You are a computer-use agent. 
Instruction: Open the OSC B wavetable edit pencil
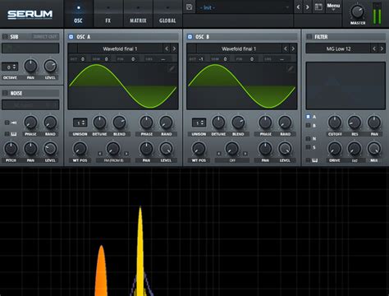click(291, 68)
